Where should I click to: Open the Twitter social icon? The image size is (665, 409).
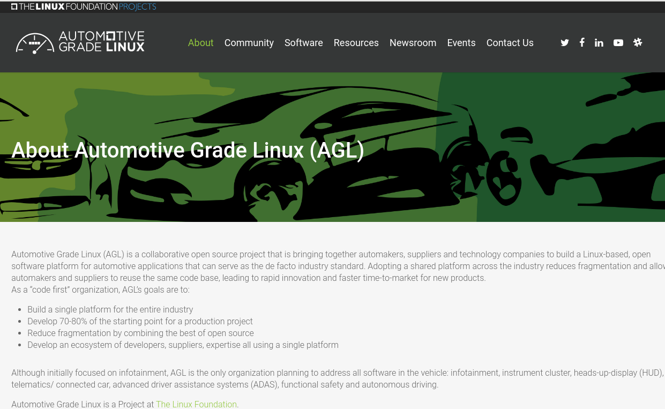coord(565,43)
